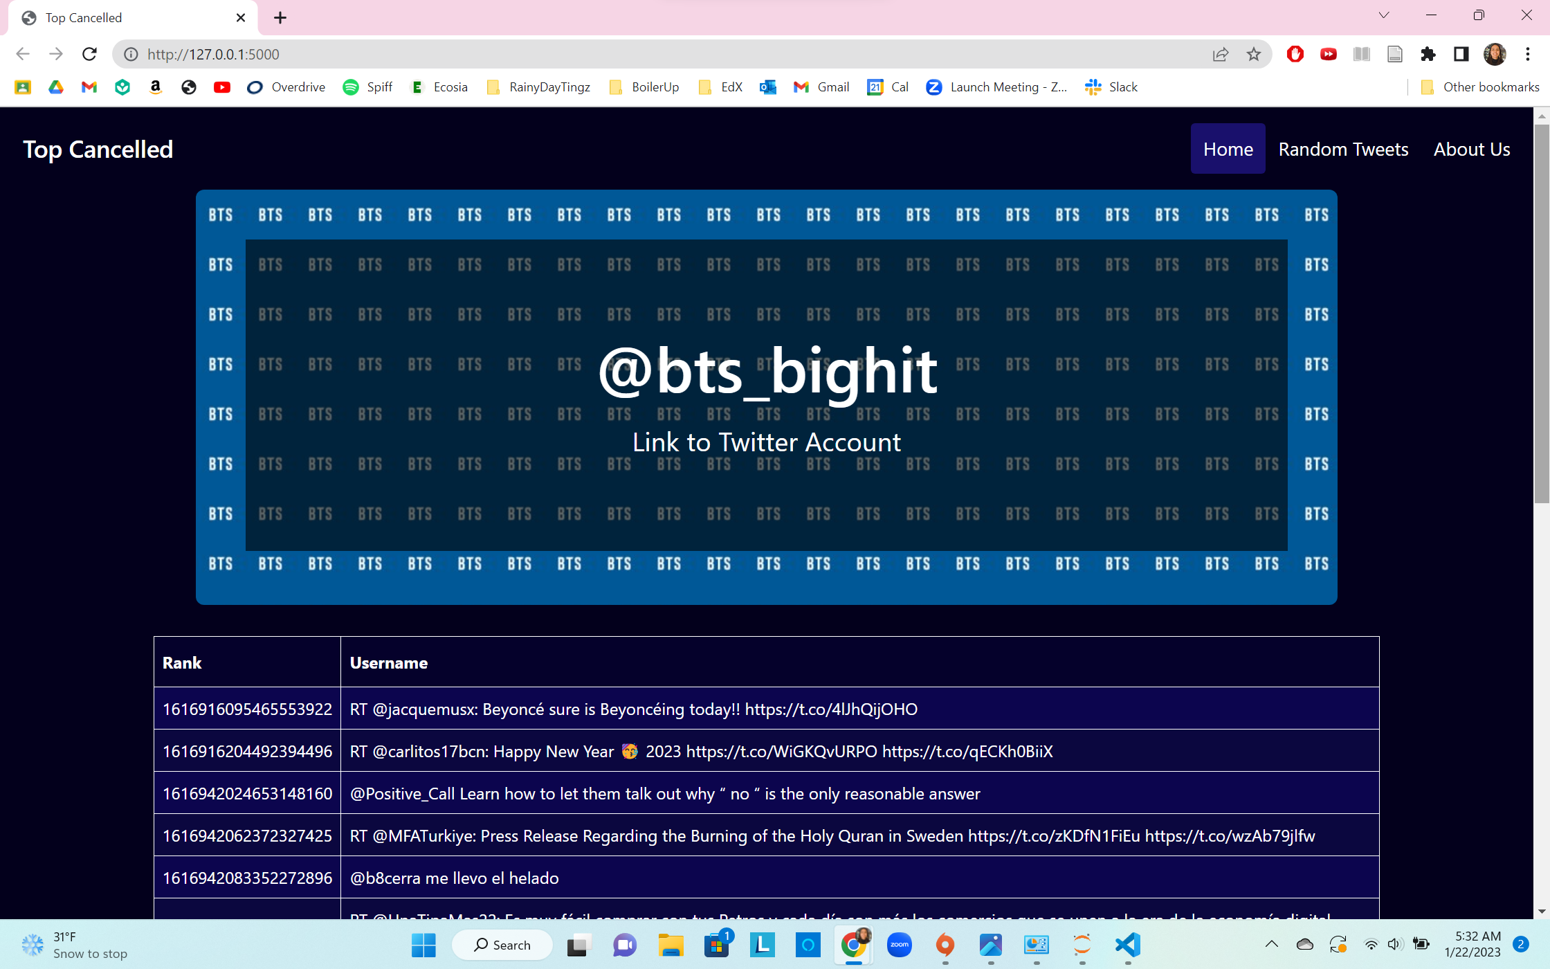Image resolution: width=1550 pixels, height=969 pixels.
Task: Click the Home navigation button
Action: point(1228,149)
